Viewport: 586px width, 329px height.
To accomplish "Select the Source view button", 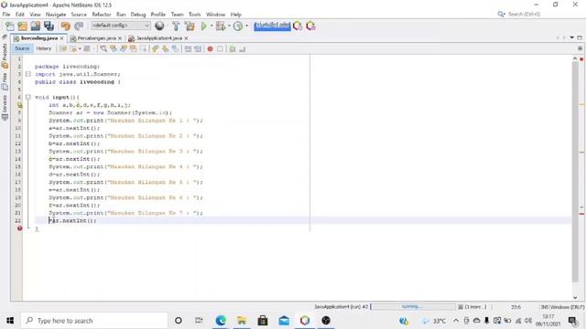I will tap(22, 48).
